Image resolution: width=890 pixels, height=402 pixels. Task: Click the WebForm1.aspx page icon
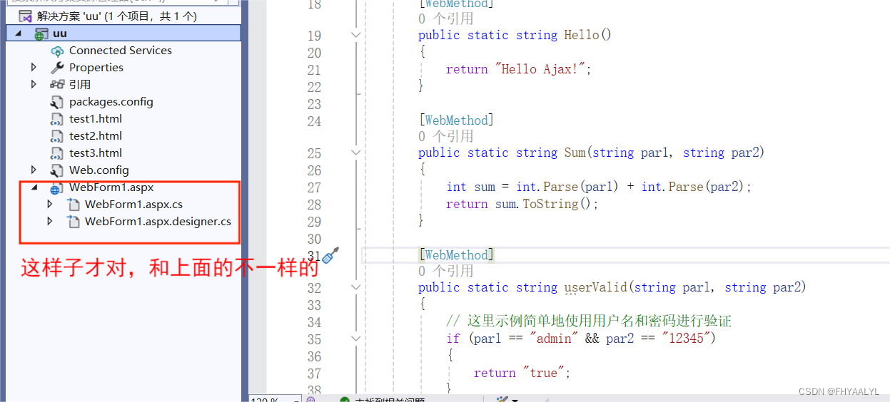[x=57, y=188]
